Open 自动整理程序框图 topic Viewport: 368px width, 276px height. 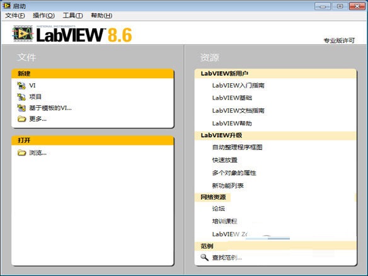(238, 147)
